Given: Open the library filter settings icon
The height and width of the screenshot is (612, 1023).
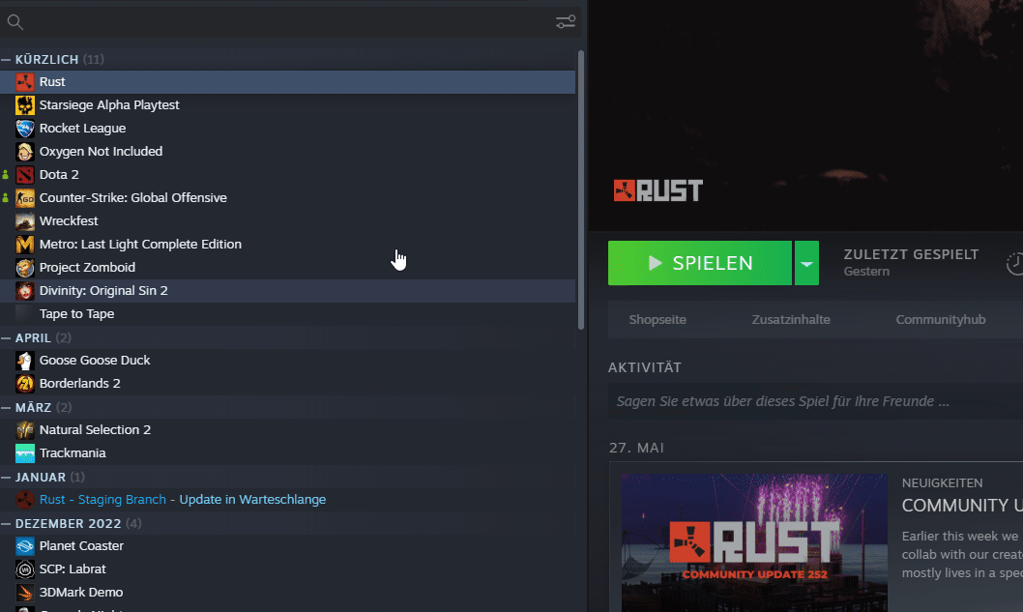Looking at the screenshot, I should pos(566,22).
